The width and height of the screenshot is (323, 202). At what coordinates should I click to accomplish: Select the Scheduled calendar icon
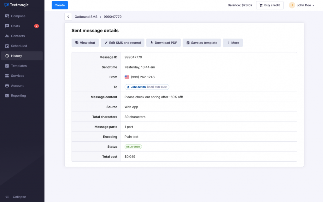(x=7, y=46)
